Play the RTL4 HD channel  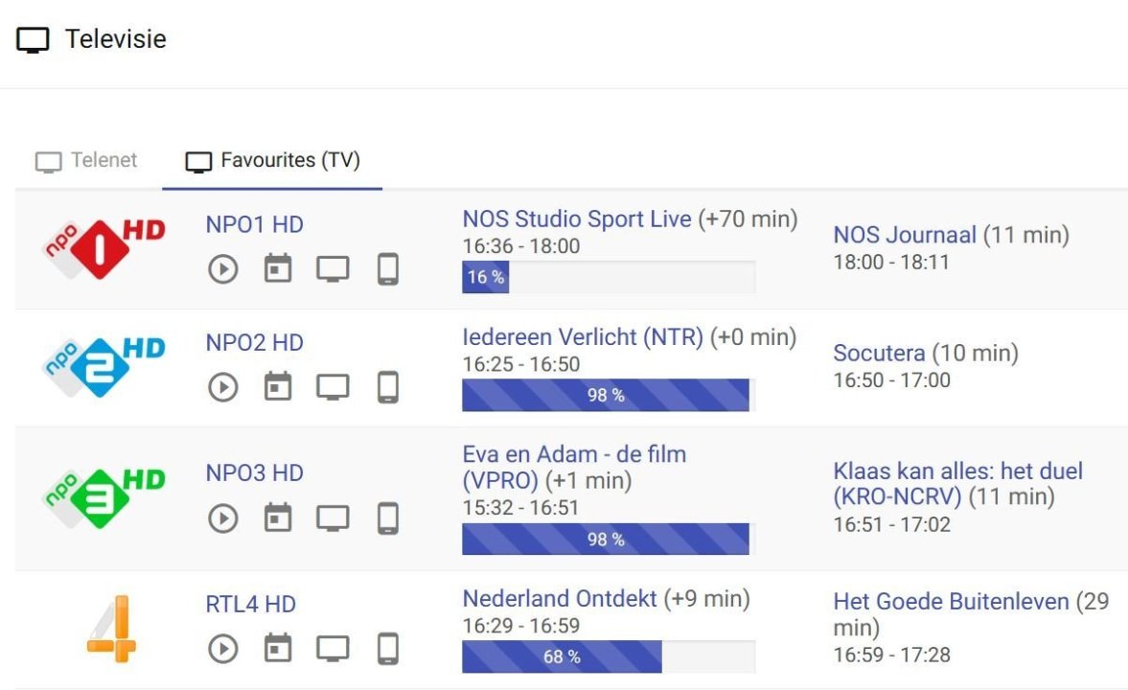click(223, 649)
